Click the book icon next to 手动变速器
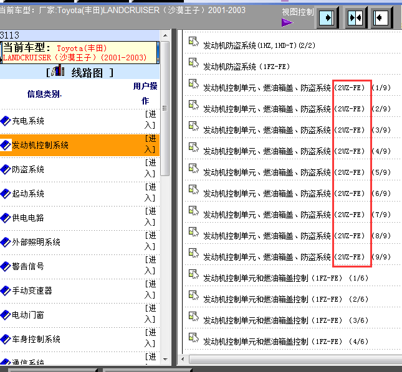This screenshot has width=402, height=372. [x=6, y=291]
